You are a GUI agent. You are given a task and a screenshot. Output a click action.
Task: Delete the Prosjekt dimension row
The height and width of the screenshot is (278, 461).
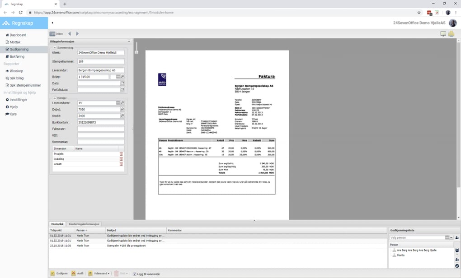tap(121, 154)
